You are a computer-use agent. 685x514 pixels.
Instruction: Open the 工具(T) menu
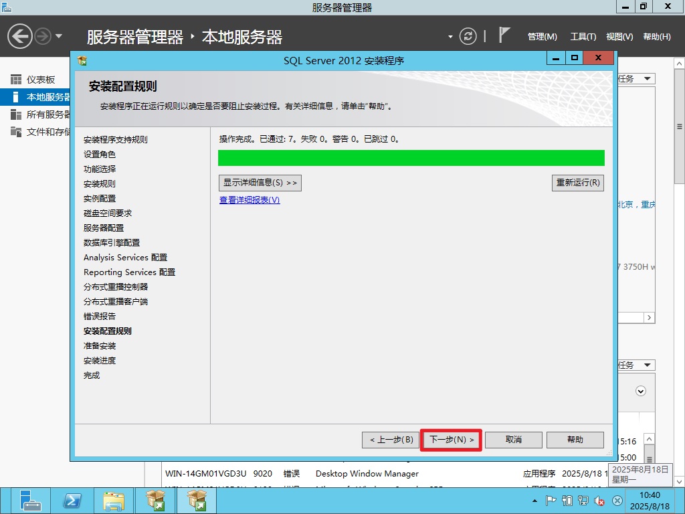583,37
